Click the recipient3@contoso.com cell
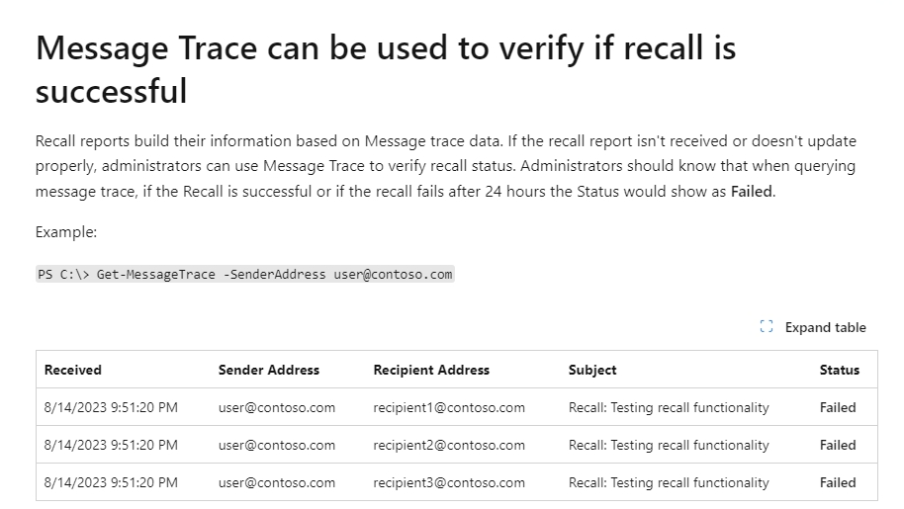 [x=449, y=482]
